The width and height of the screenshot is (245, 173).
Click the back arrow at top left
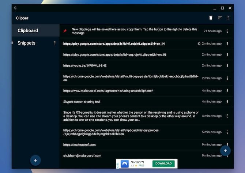[x=15, y=8]
